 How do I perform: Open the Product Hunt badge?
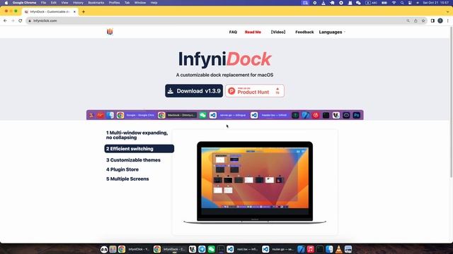point(255,91)
